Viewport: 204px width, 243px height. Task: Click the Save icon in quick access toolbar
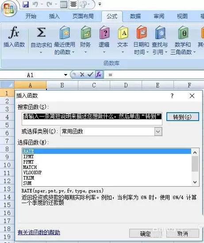26,4
